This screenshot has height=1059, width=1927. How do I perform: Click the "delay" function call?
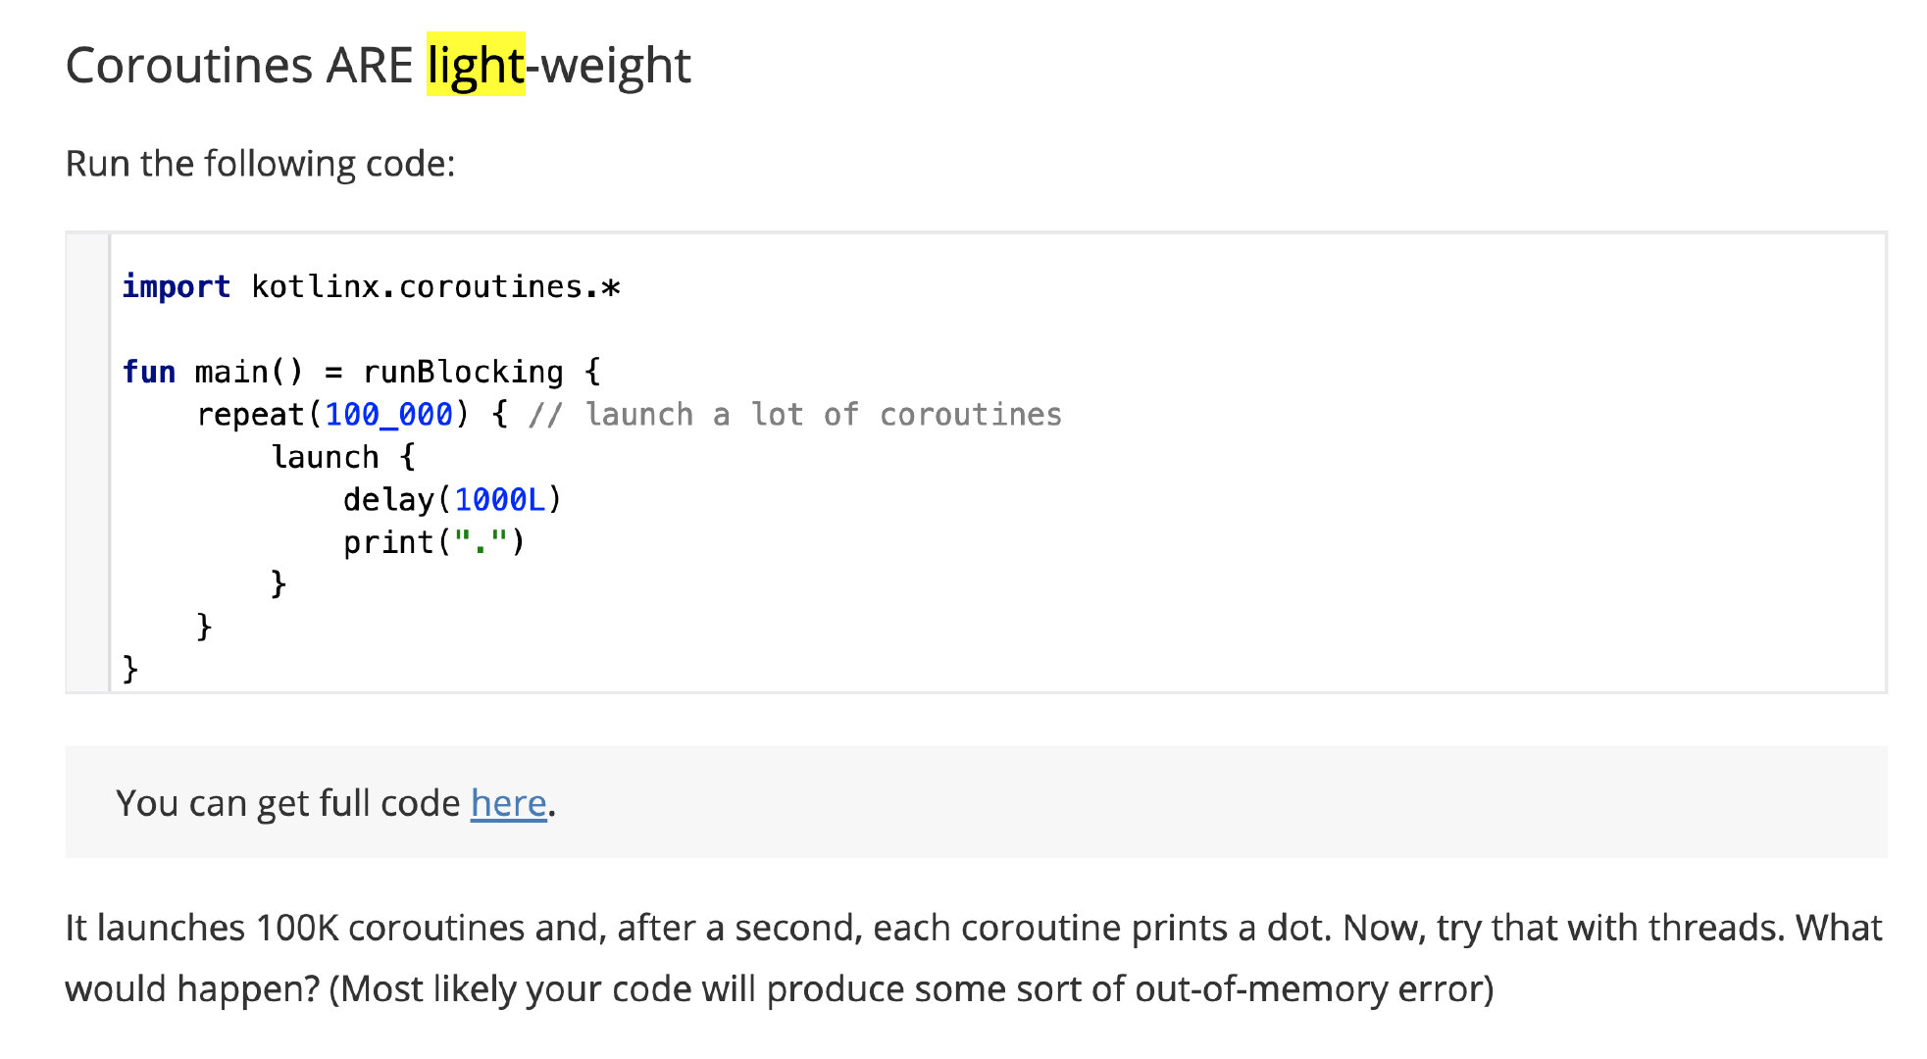pyautogui.click(x=388, y=500)
